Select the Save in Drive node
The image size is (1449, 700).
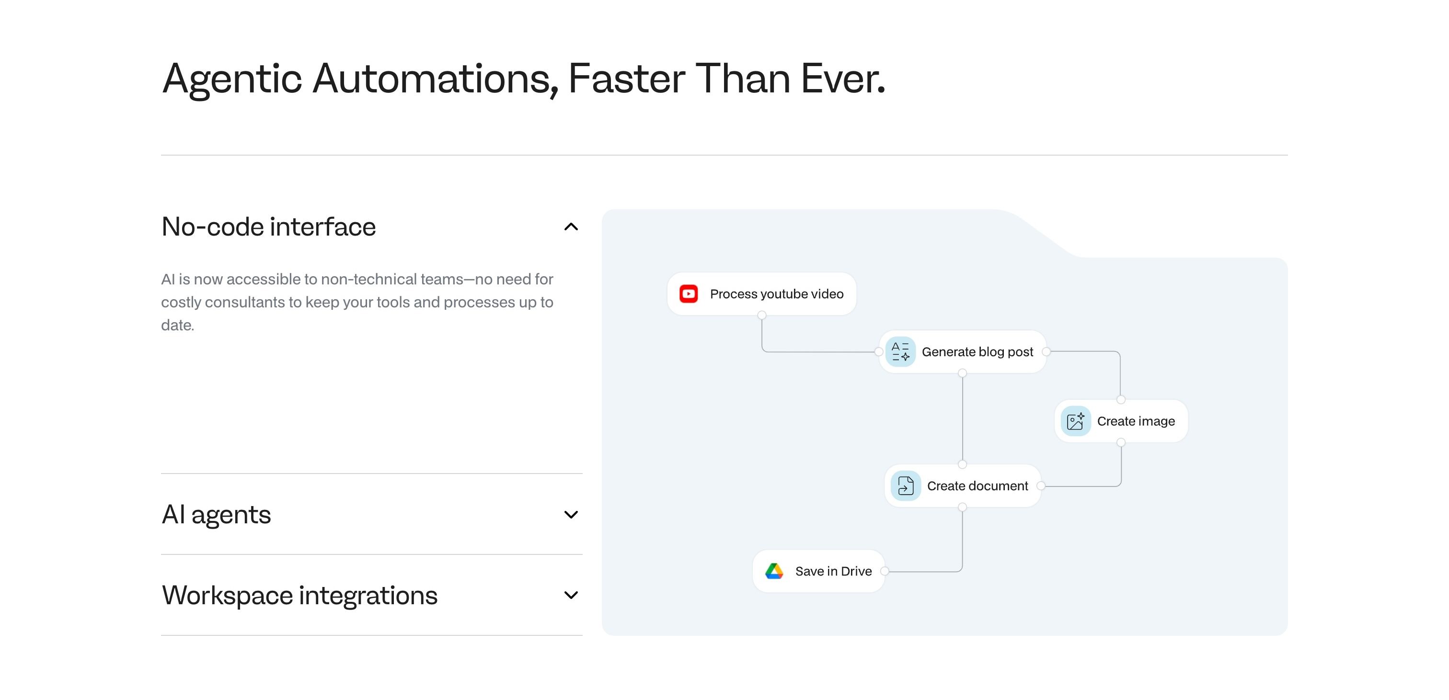(x=818, y=571)
